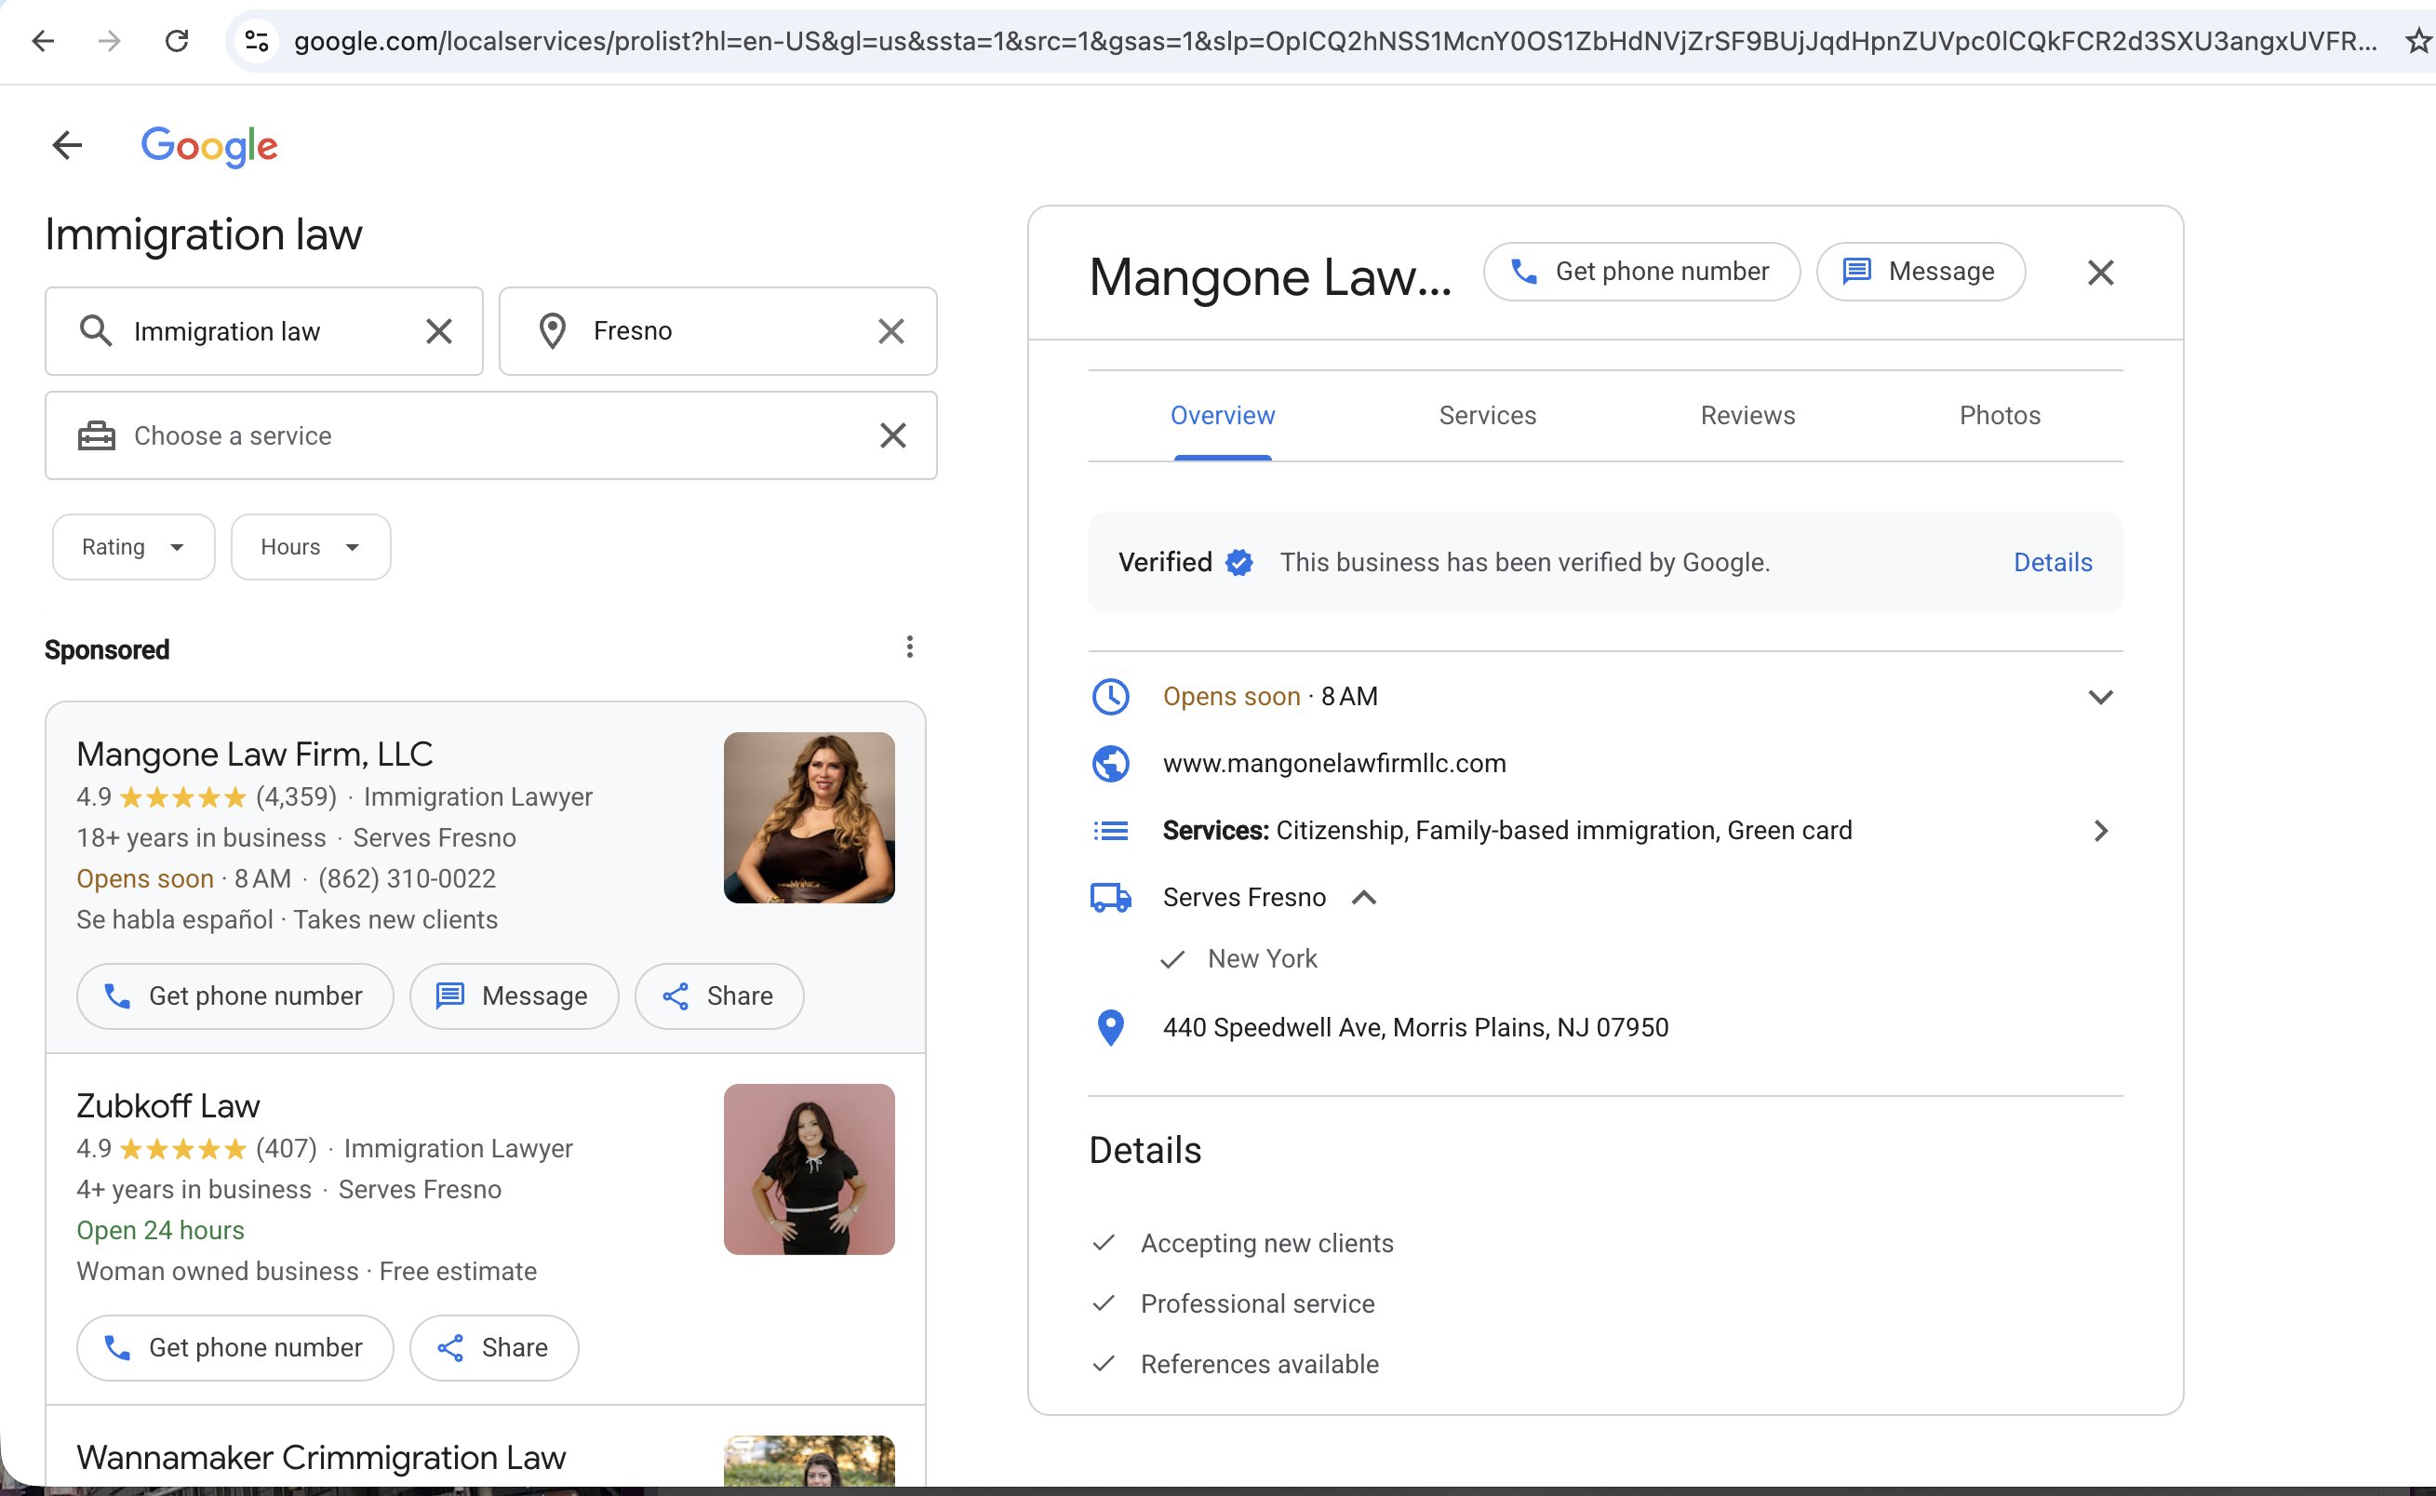This screenshot has width=2436, height=1496.
Task: Open the Mangone Law Firm profile photo
Action: click(x=810, y=817)
